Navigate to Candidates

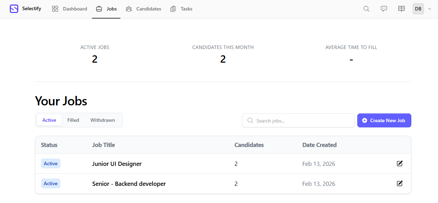pos(144,9)
